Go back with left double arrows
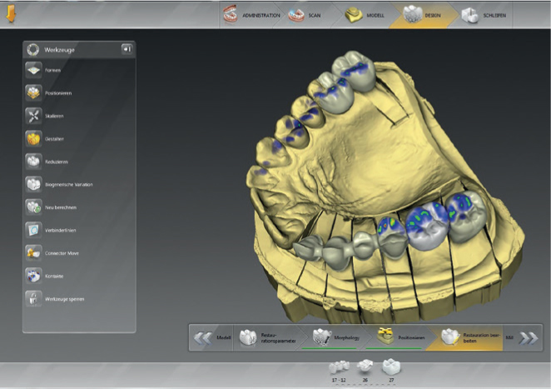Screen dimensions: 551x389 202,337
